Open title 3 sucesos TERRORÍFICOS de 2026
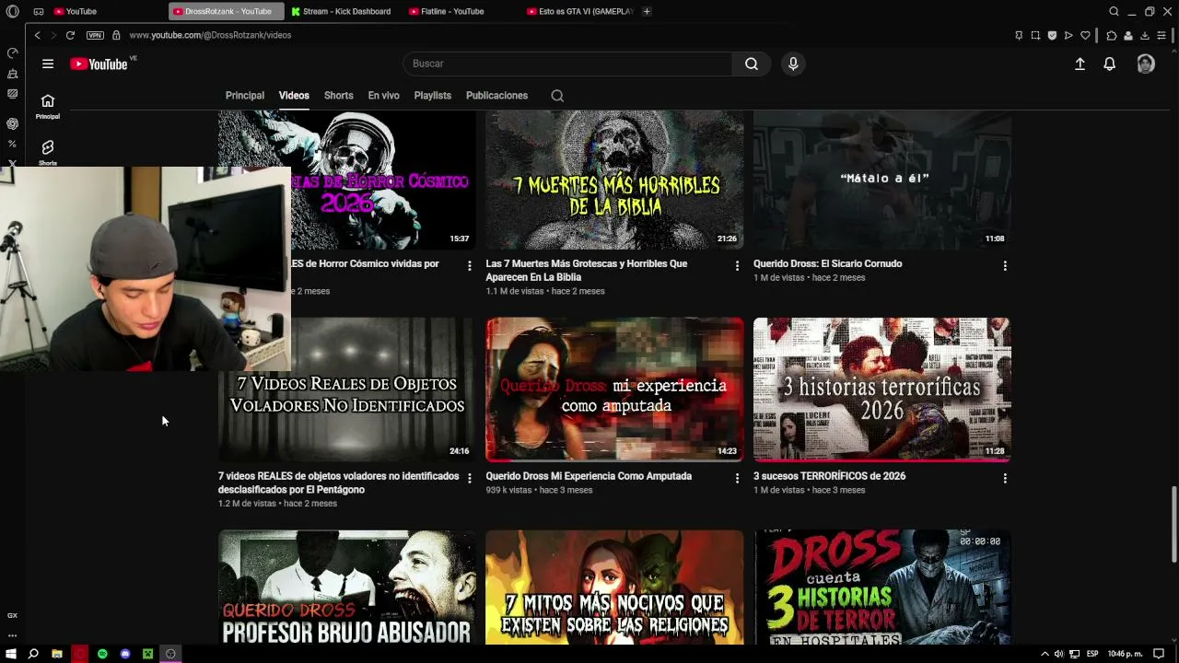Viewport: 1179px width, 663px height. coord(829,476)
